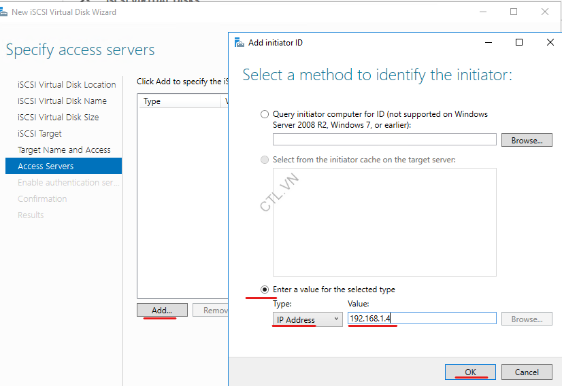Click Browse next to query initiator field
Viewport: 562px width, 386px height.
pyautogui.click(x=527, y=140)
